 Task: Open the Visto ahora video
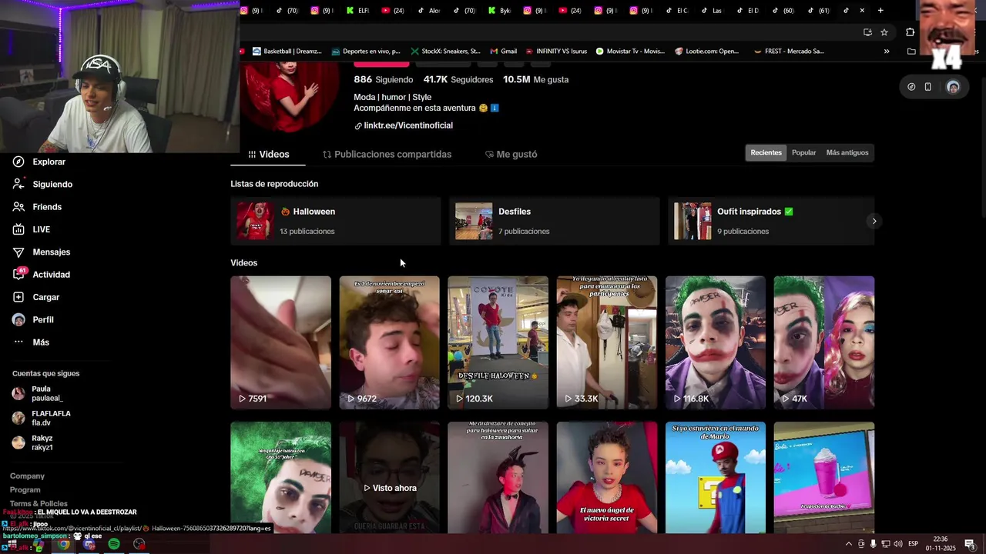click(x=389, y=477)
